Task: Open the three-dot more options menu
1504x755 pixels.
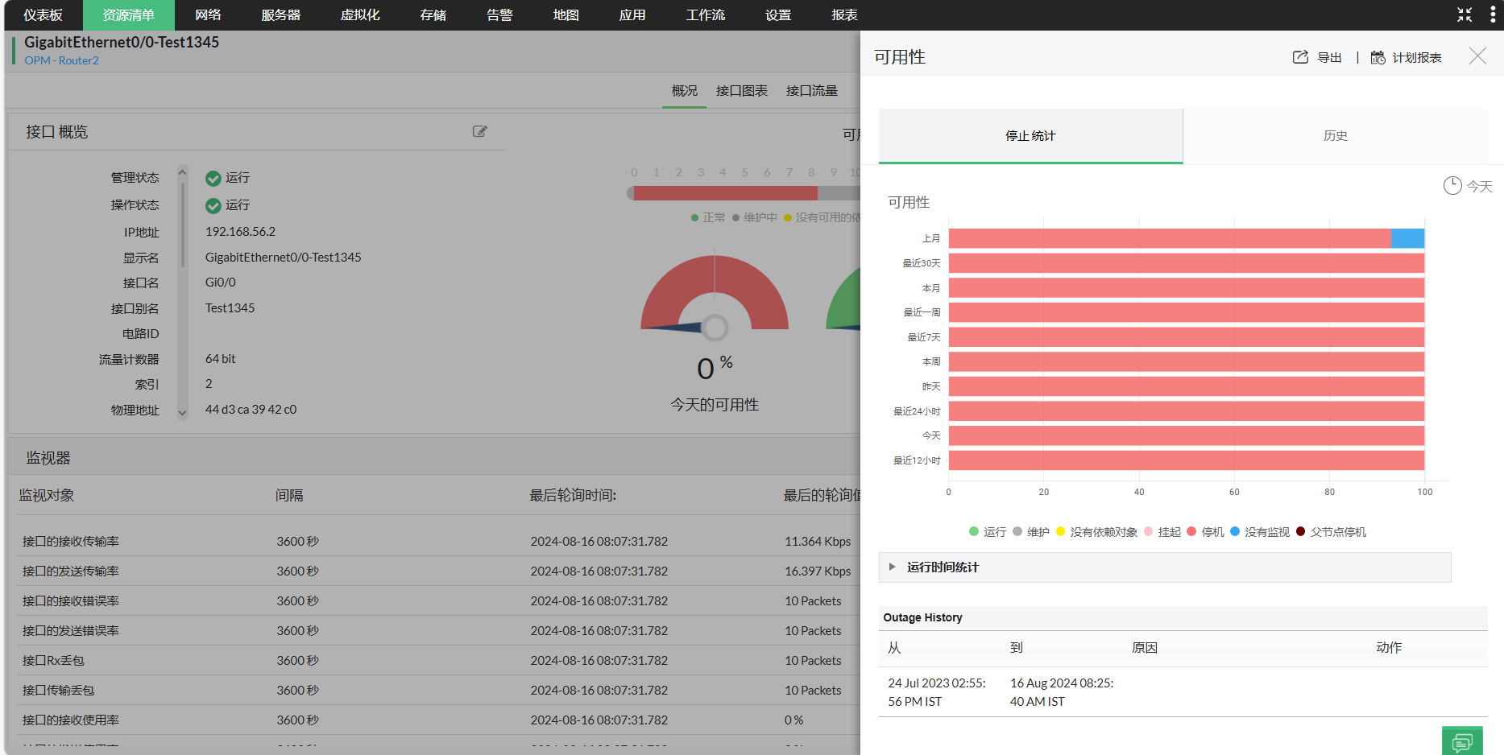Action: tap(1492, 14)
